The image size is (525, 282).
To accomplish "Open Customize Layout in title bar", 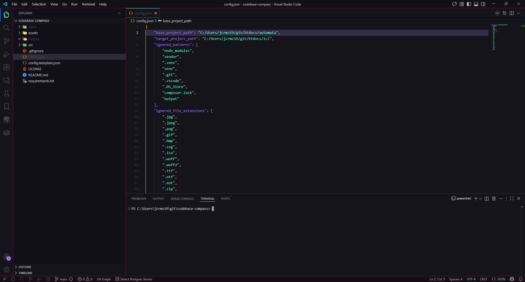I will tap(462, 4).
